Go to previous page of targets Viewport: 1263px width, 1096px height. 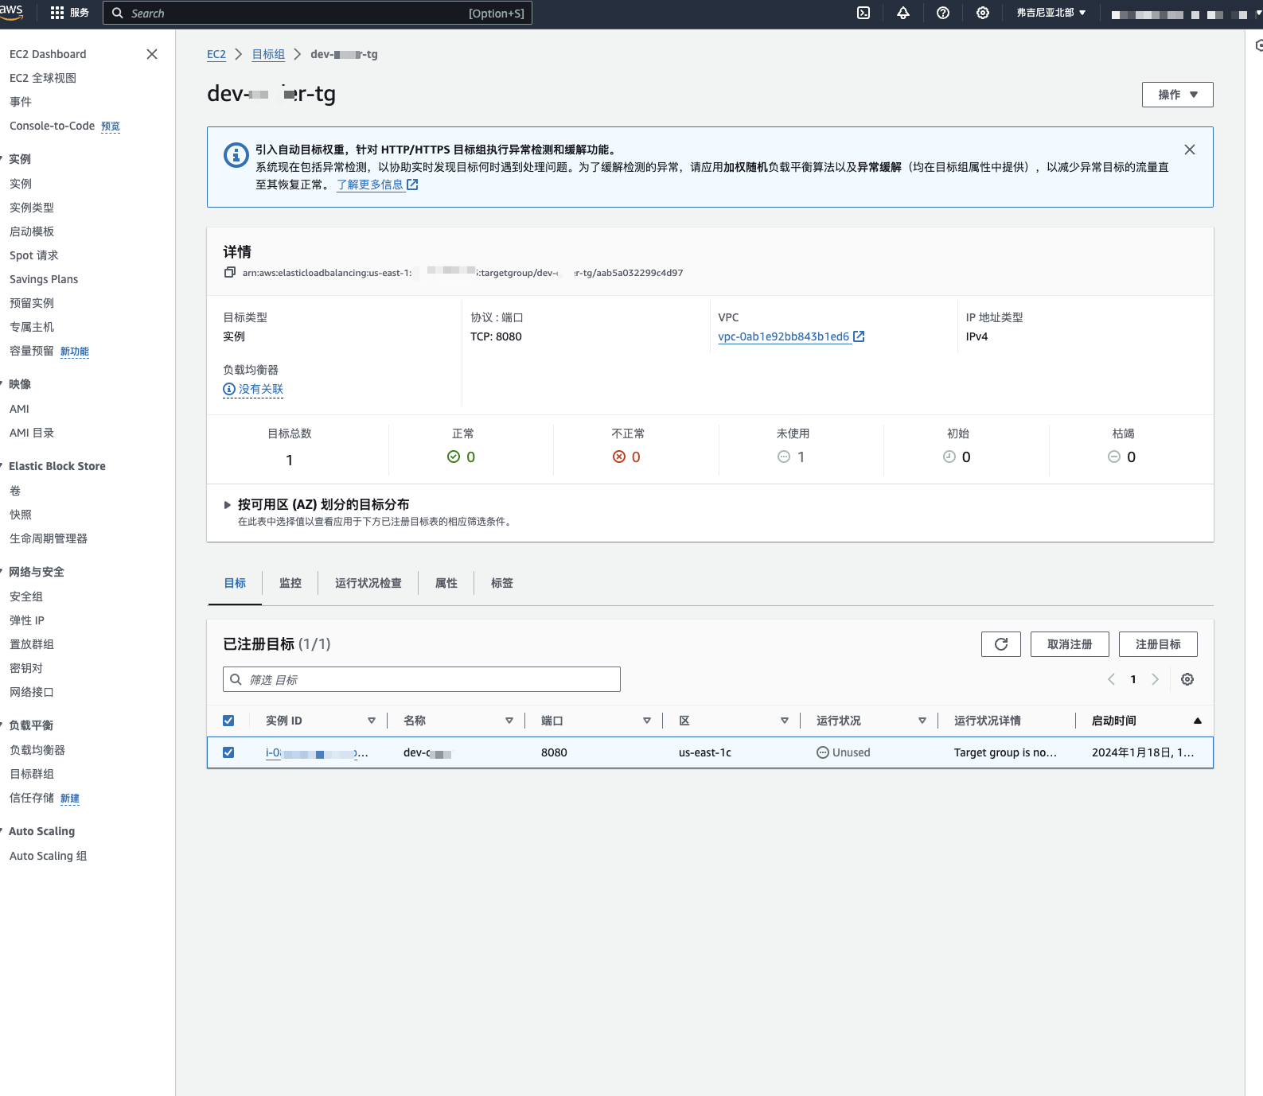[x=1112, y=679]
